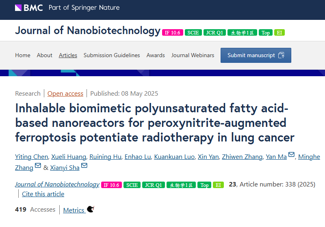Click envelope icon beside Minghe Zhang
Viewport: 325px width, 227px height.
point(38,165)
